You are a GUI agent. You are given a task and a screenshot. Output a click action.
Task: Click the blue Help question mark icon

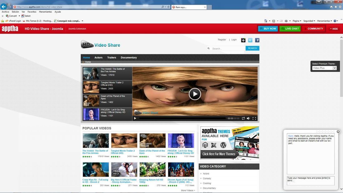pyautogui.click(x=335, y=21)
